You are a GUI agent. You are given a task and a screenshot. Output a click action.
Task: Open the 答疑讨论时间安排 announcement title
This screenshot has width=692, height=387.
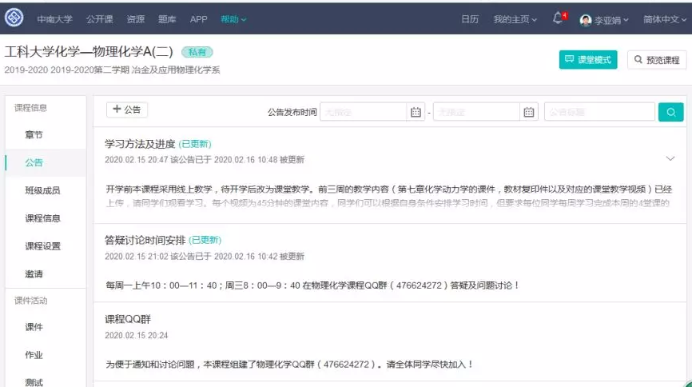pos(145,240)
